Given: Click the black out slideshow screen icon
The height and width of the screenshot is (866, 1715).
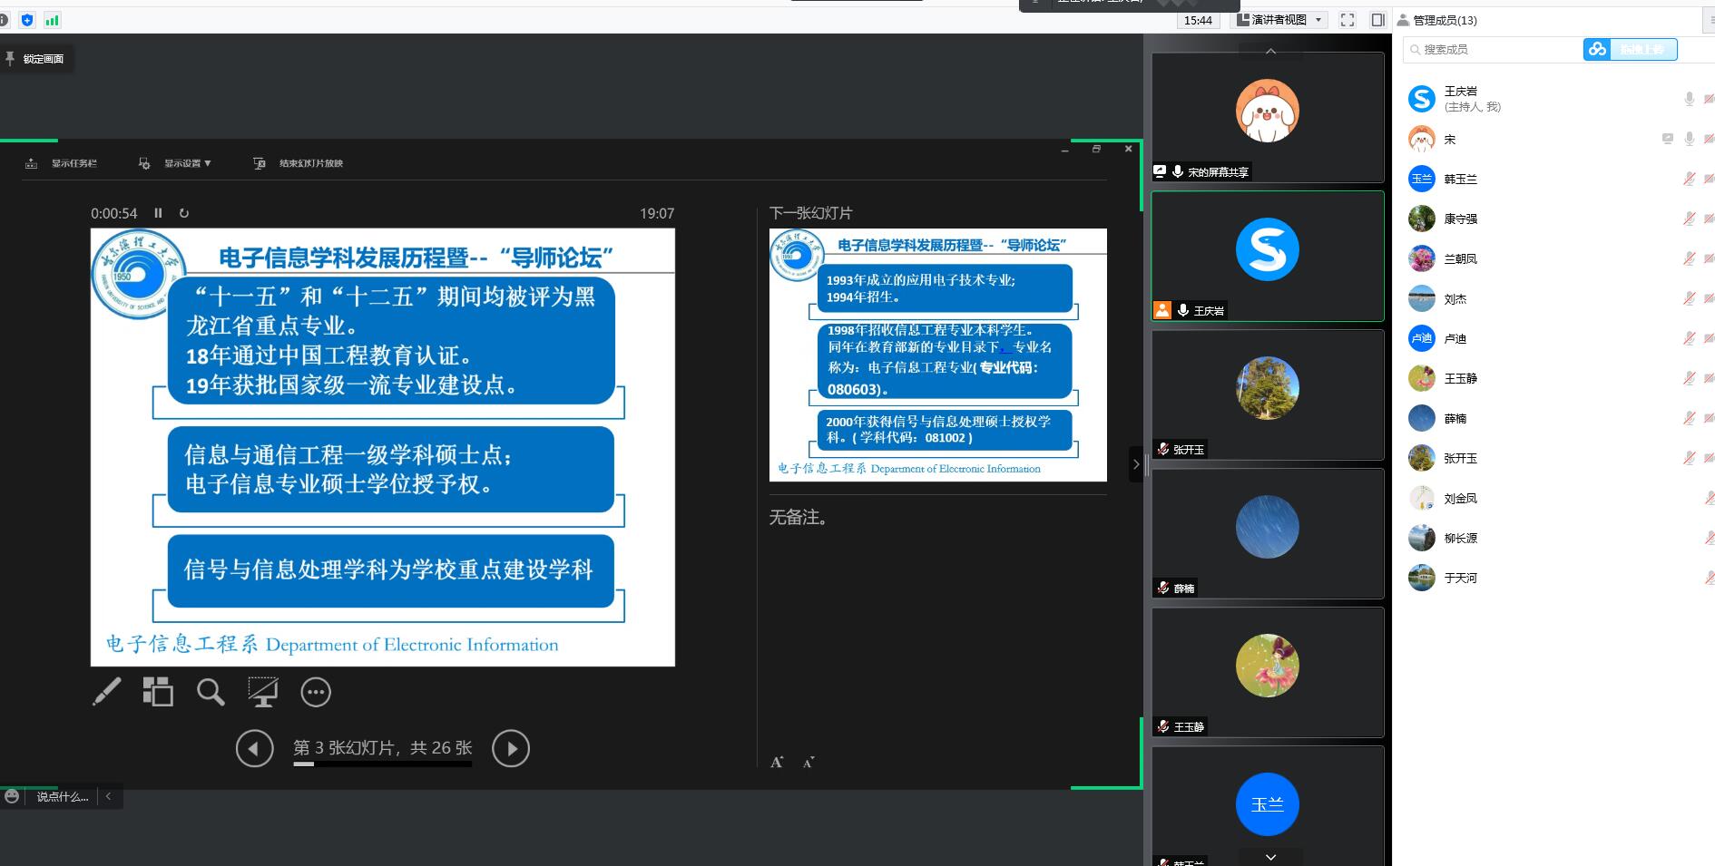Looking at the screenshot, I should click(263, 692).
